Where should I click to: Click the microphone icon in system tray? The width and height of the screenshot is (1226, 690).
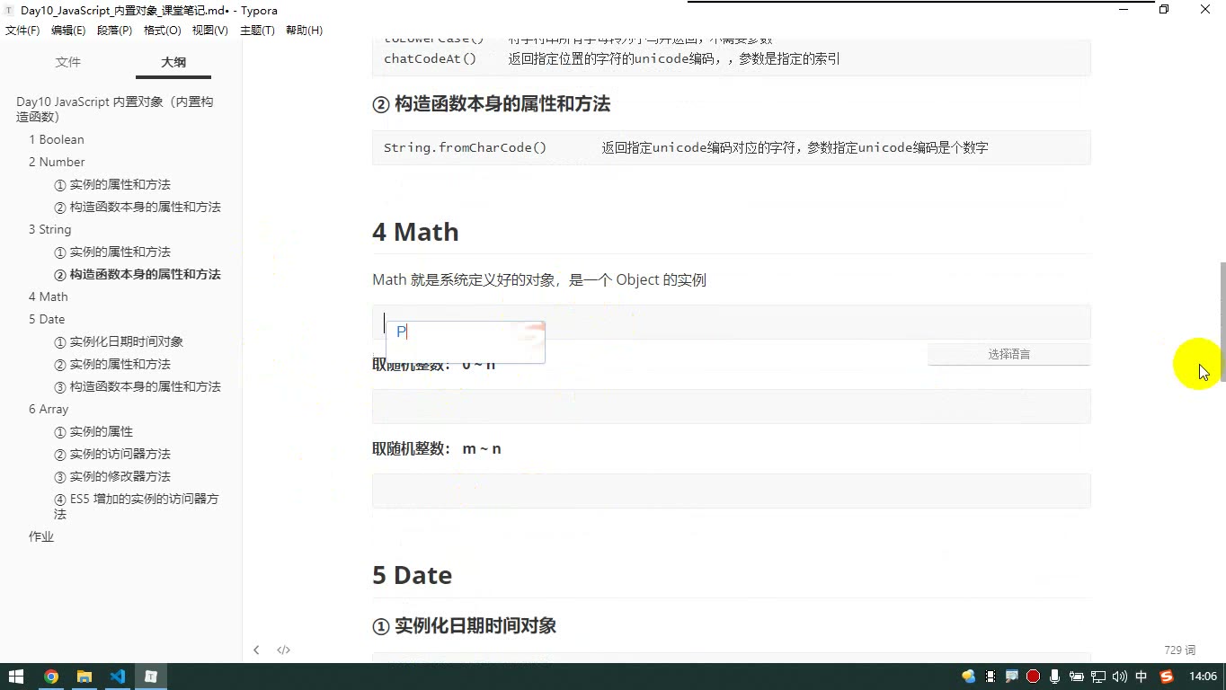1055,677
